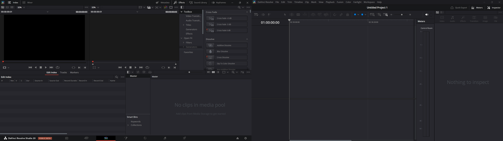Click the Quick Export button
Screen dimensions: 503x141
[x=459, y=7]
